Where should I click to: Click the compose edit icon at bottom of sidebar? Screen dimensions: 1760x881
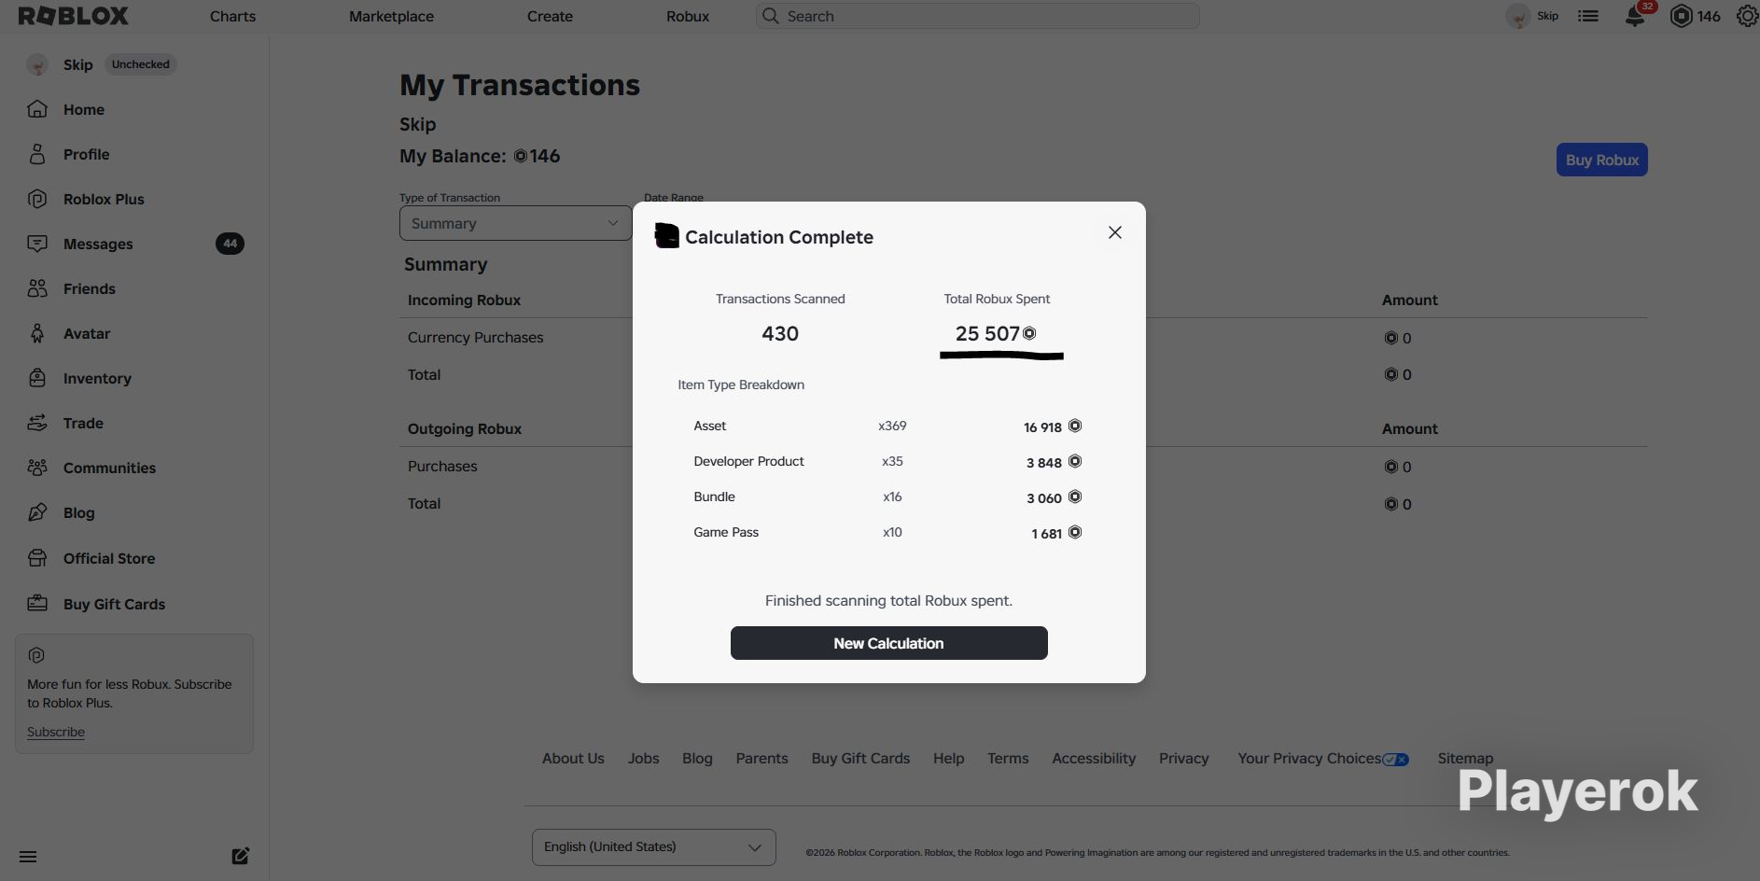(x=241, y=856)
